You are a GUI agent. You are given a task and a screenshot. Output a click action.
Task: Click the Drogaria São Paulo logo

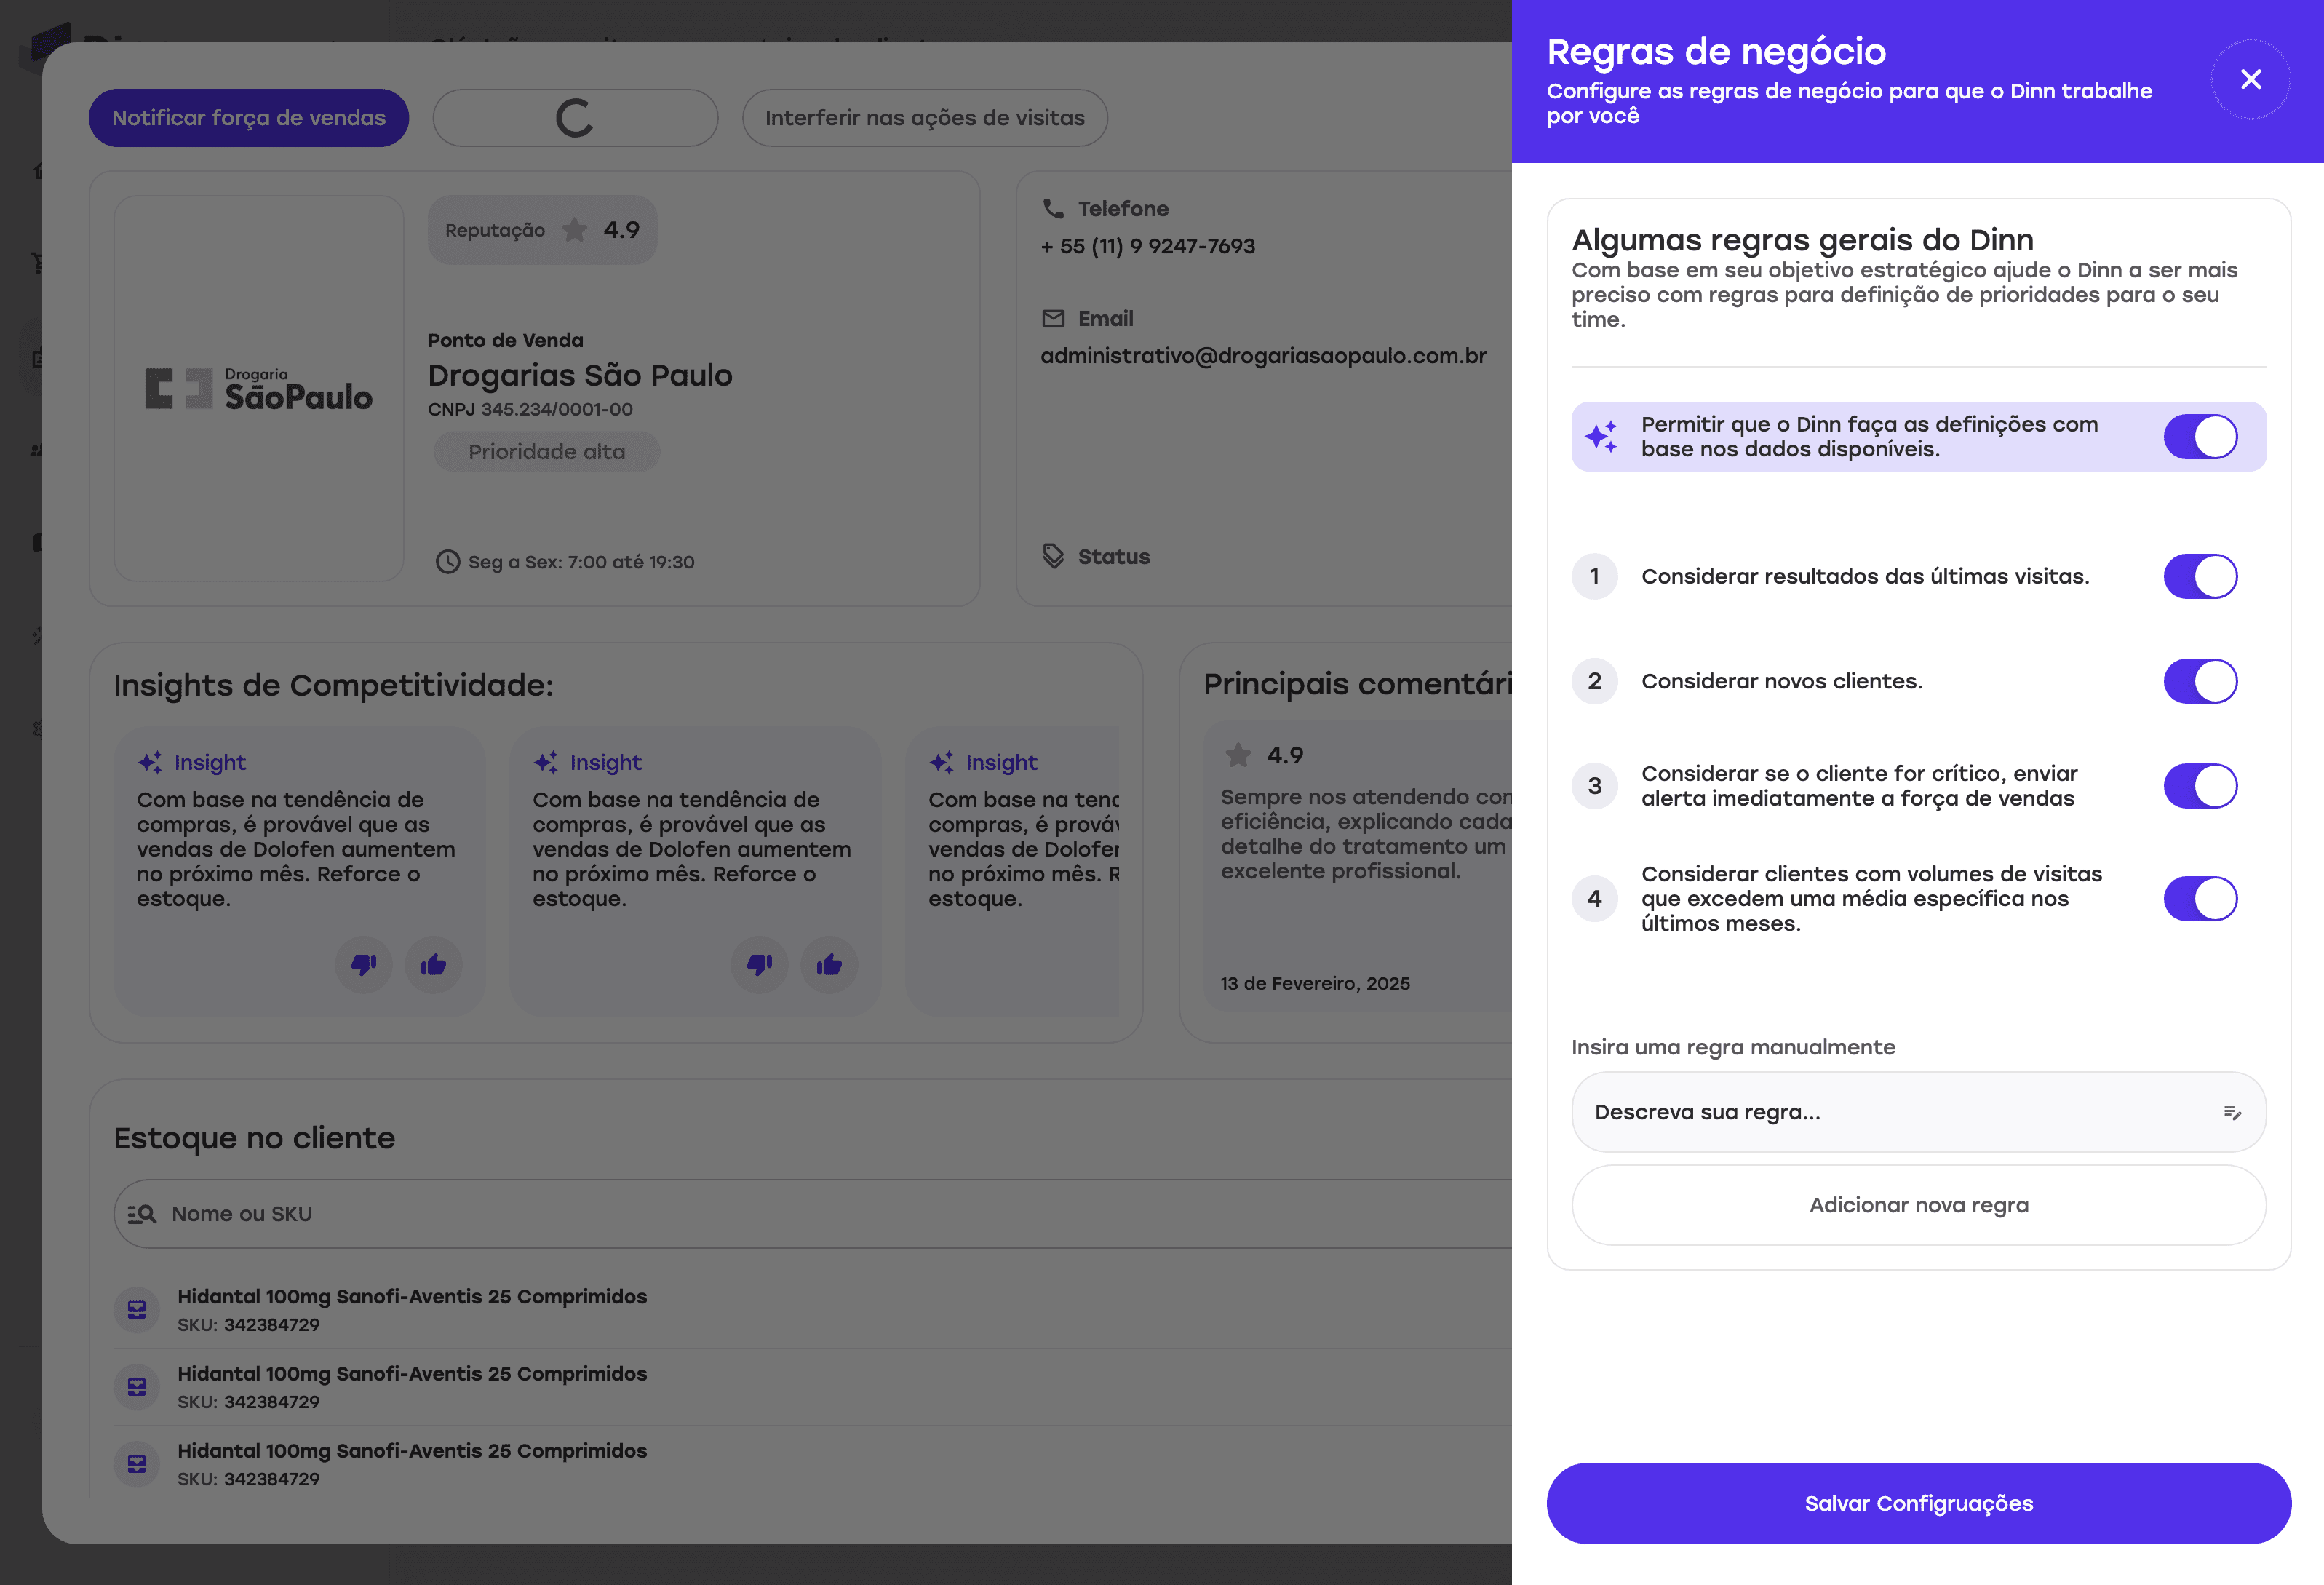259,388
